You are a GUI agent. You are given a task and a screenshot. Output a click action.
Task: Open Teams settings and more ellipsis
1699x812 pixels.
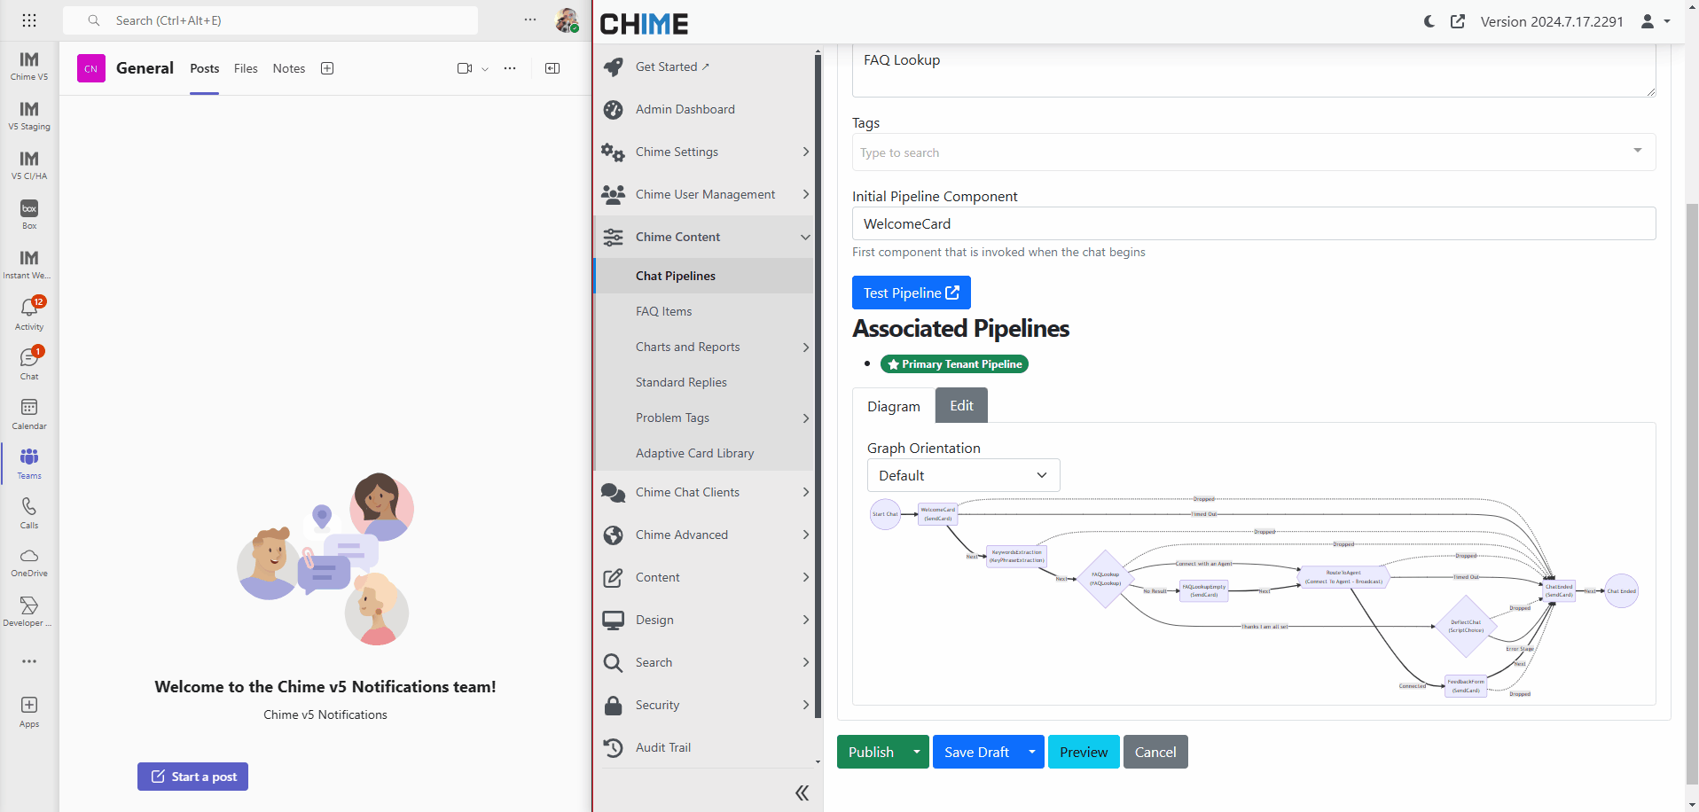tap(530, 20)
